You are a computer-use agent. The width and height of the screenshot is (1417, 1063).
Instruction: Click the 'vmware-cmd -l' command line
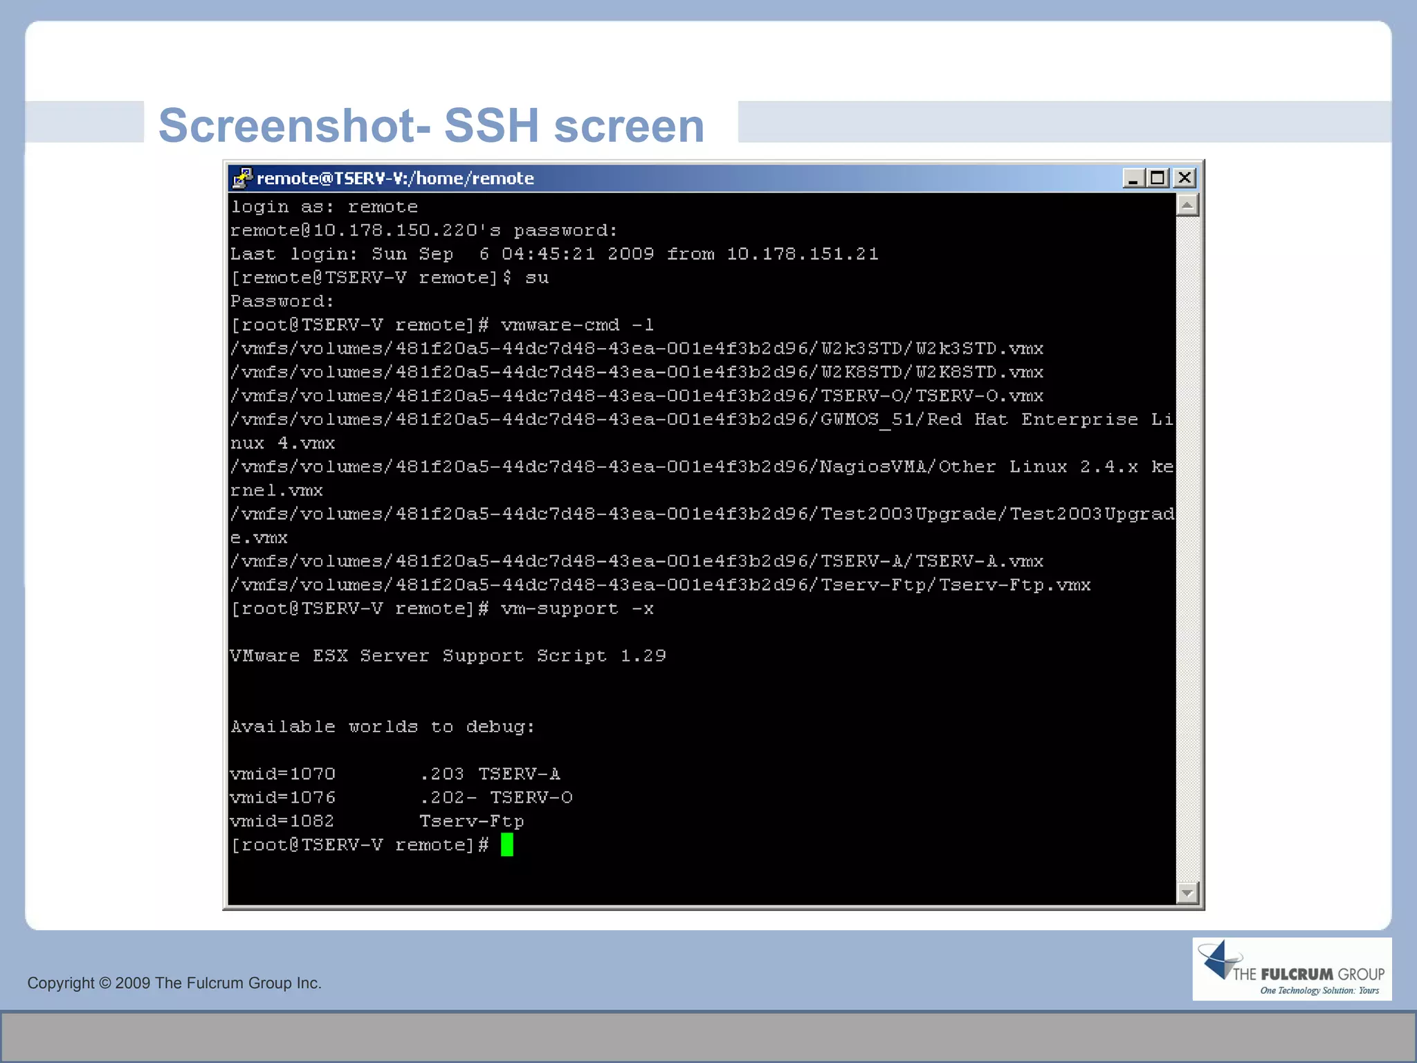442,325
